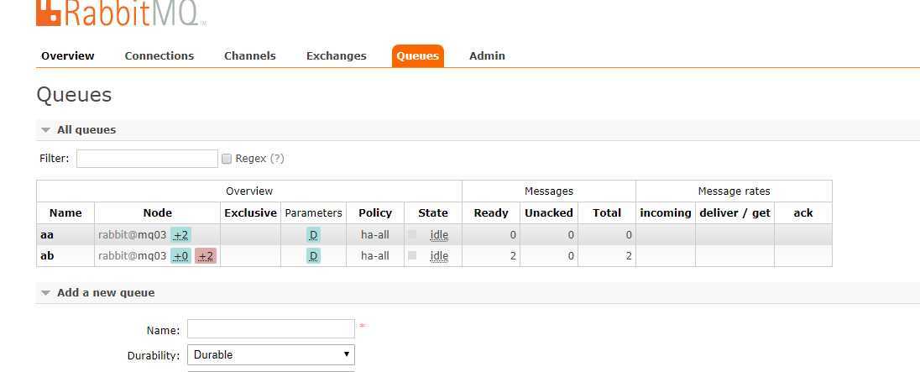The height and width of the screenshot is (372, 920).
Task: Switch to the Connections tab
Action: [159, 55]
